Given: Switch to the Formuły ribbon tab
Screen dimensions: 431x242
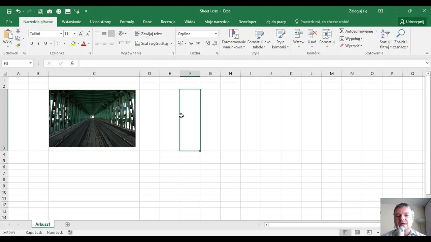Looking at the screenshot, I should [127, 22].
